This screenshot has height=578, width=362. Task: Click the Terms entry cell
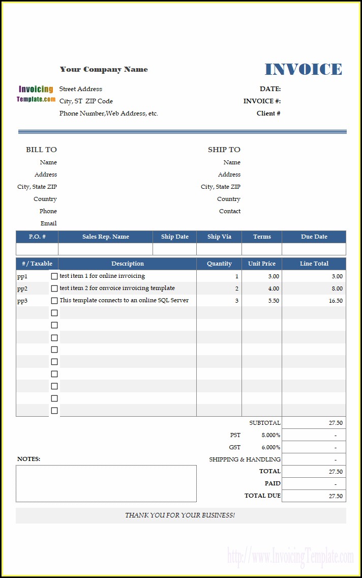[x=262, y=249]
